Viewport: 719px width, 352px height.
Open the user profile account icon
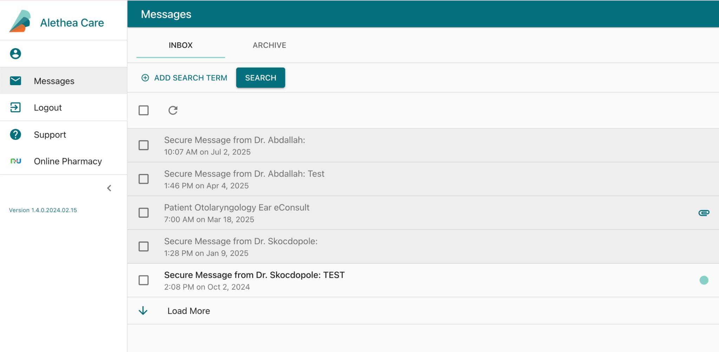point(15,54)
